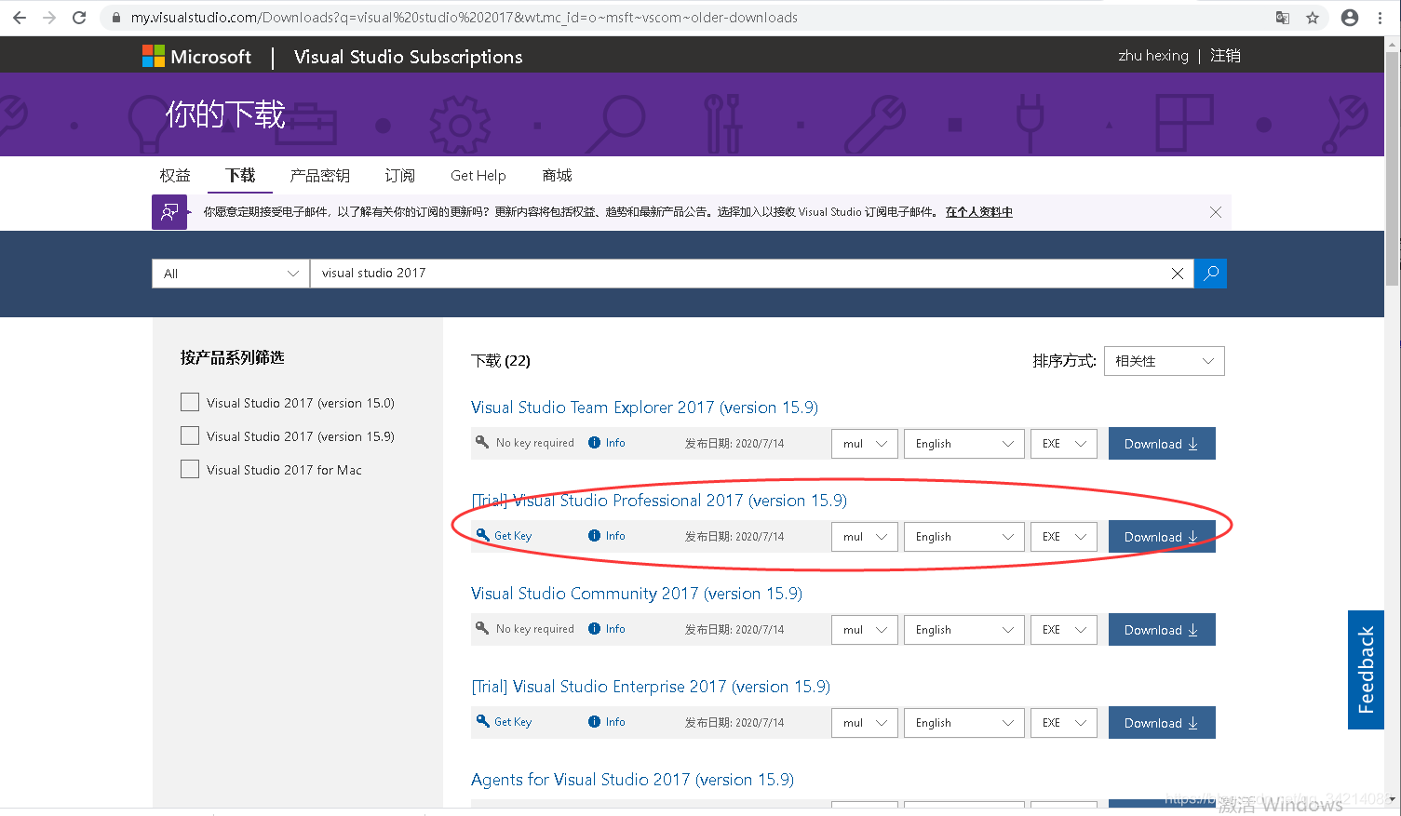The width and height of the screenshot is (1401, 816).
Task: Click Info icon for Enterprise 2017 row
Action: point(594,722)
